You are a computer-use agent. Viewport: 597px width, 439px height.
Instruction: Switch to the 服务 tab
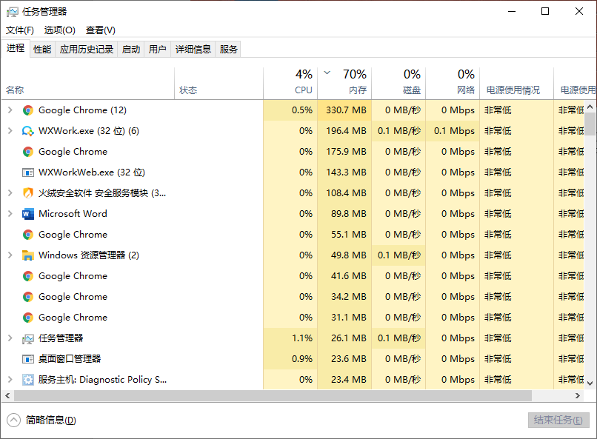click(x=228, y=49)
